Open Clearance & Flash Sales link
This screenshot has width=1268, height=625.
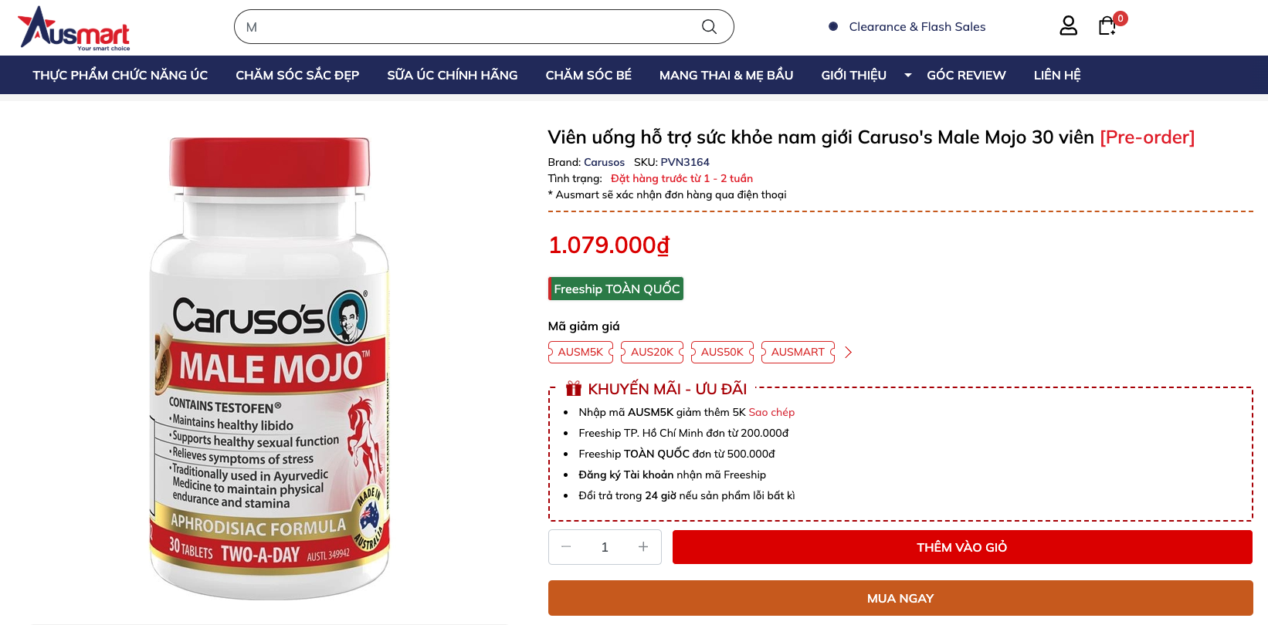(917, 27)
